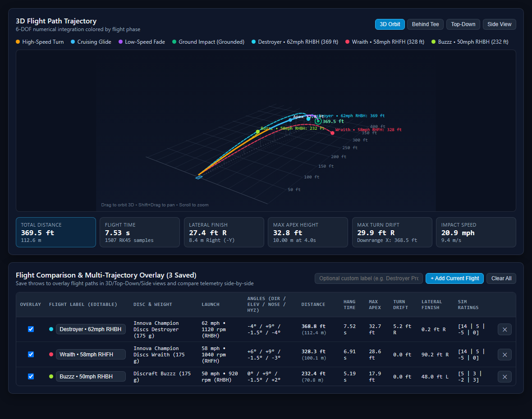Viewport: 532px width, 419px height.
Task: Uncheck overlay for Buzzz 50mph RHBH
Action: (31, 376)
